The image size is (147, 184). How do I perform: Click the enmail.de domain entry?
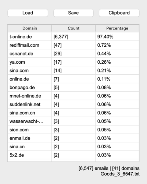click(20, 138)
